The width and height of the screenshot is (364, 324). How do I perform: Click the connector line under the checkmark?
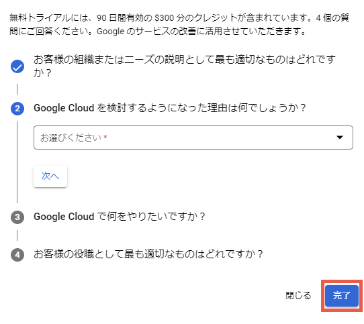17,89
